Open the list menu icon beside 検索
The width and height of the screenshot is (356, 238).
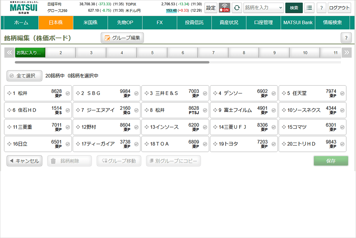[x=309, y=8]
